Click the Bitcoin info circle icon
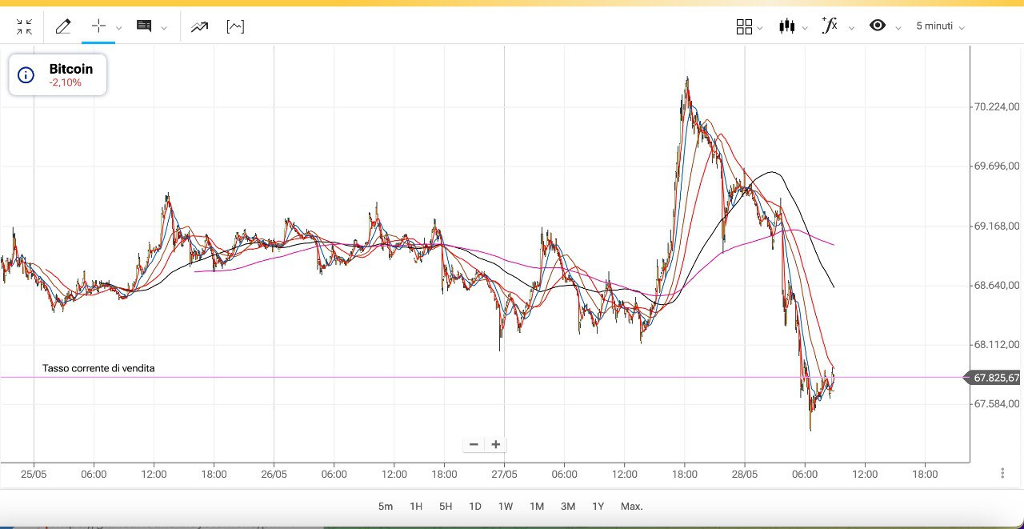1024x529 pixels. [x=26, y=75]
